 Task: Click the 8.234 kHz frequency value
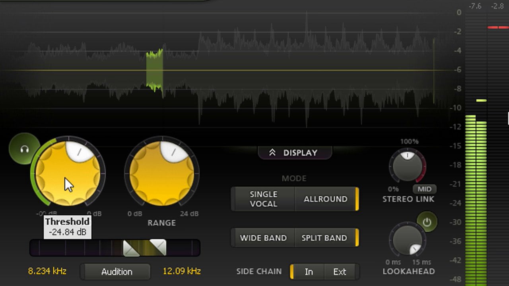pos(47,271)
